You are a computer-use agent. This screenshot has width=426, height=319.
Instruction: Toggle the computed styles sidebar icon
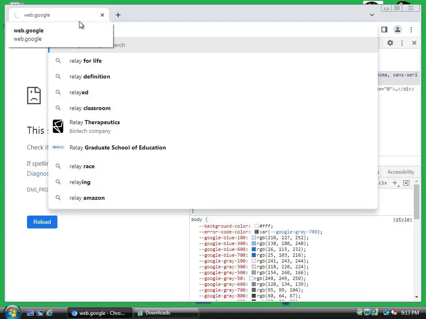point(406,183)
